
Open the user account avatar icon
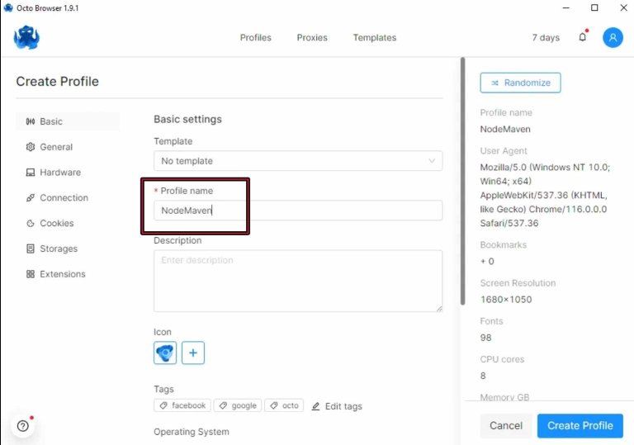tap(613, 37)
